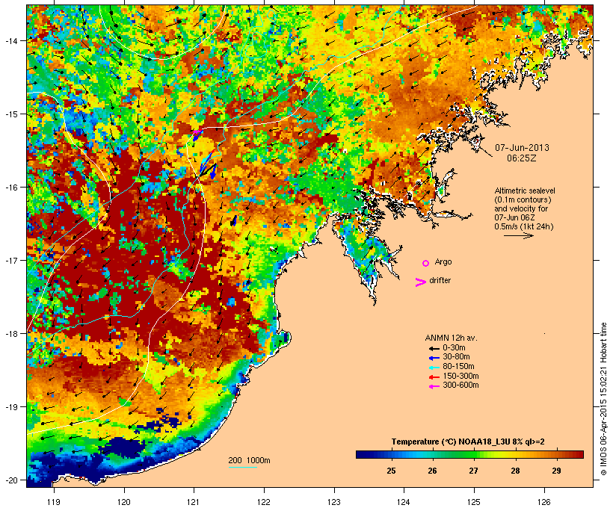Click the '0-30m' depth label
The height and width of the screenshot is (508, 613).
(x=454, y=348)
